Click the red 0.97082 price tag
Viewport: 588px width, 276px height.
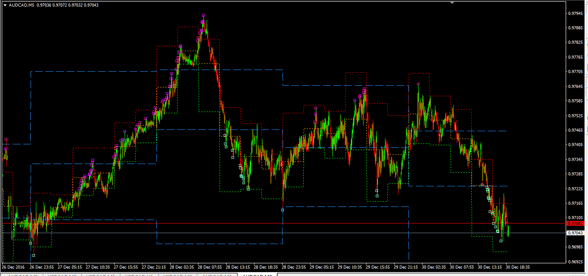[x=575, y=224]
